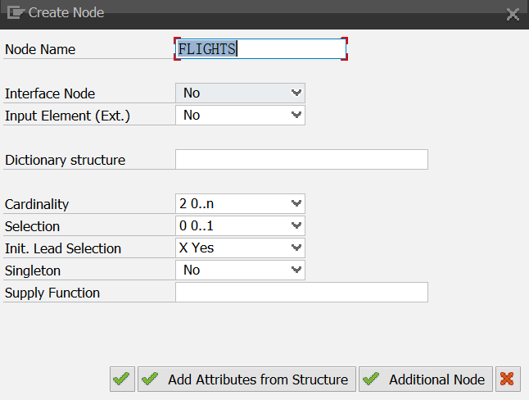Click the Node Name input field
529x400 pixels.
pos(260,49)
